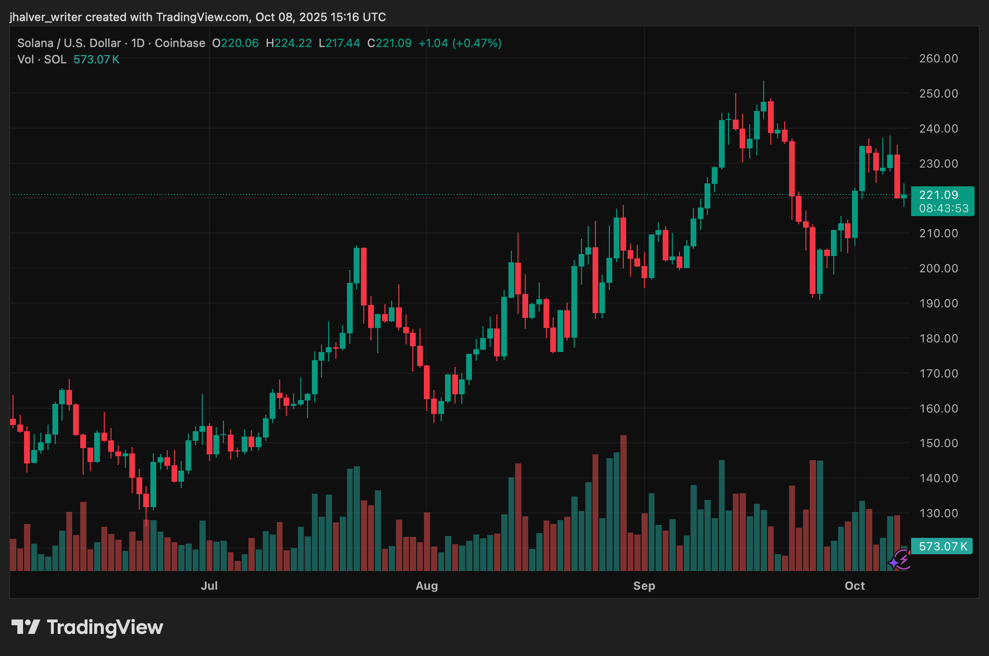
Task: Click the 130.00 price scale label
Action: coord(938,513)
